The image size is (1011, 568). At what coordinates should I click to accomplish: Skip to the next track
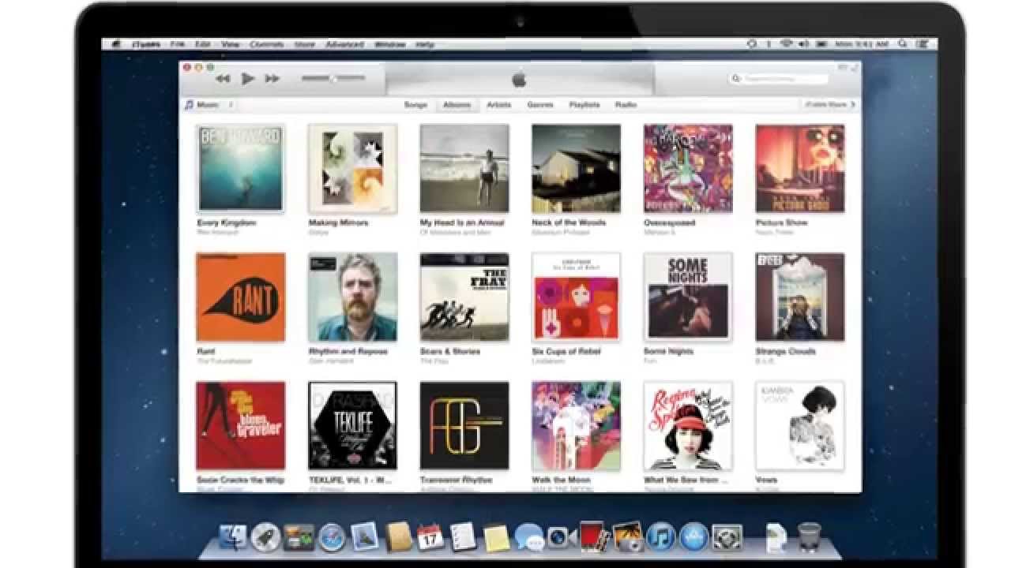272,79
